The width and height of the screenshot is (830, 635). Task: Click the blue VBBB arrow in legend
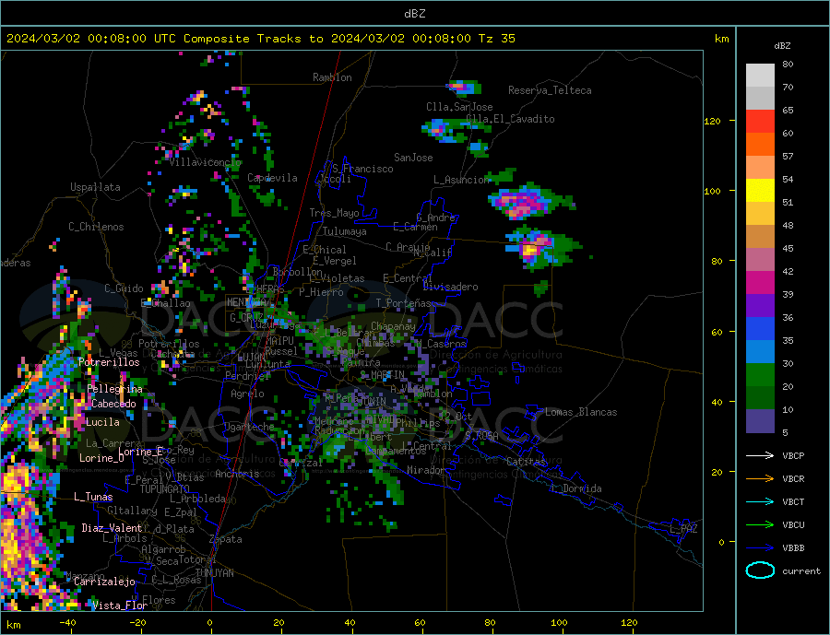[x=760, y=547]
